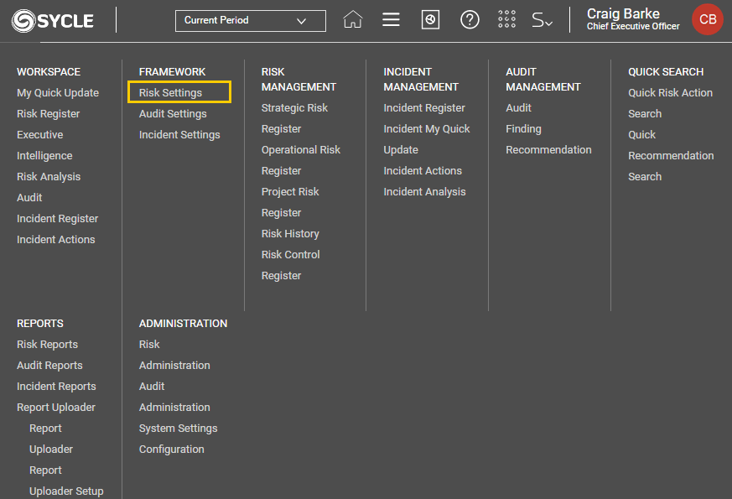The width and height of the screenshot is (732, 499).
Task: Open Incident Register under Workspace
Action: [57, 218]
